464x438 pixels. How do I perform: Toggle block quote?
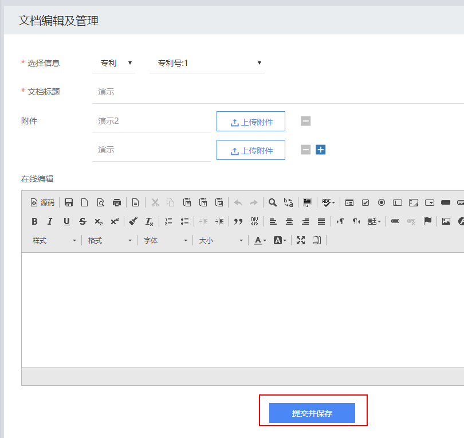[x=238, y=221]
